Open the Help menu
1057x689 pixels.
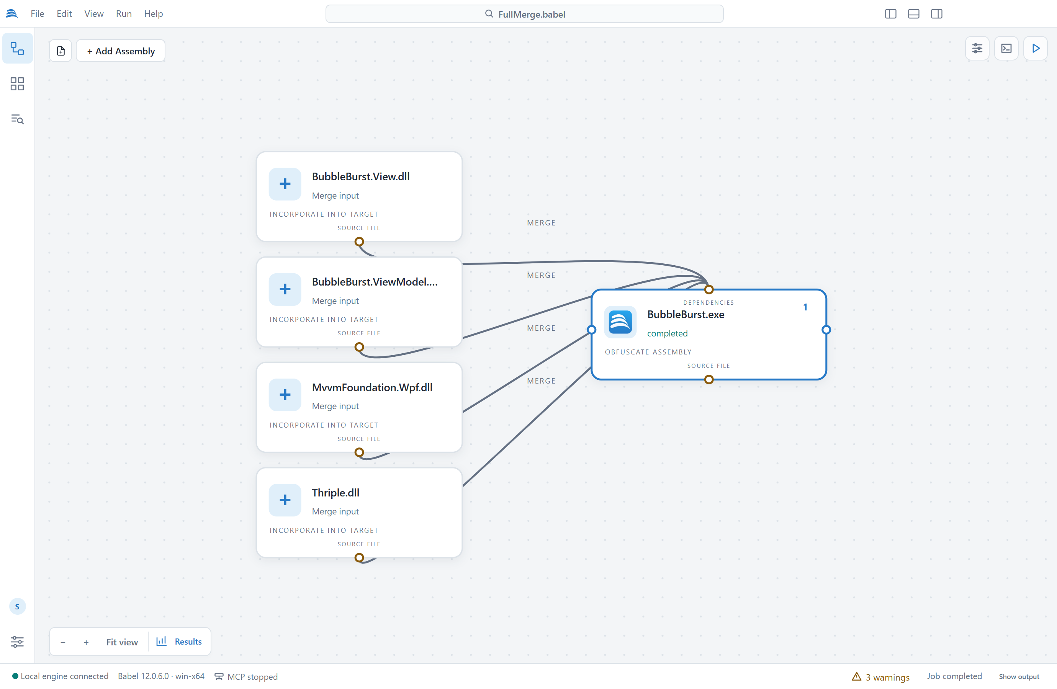[x=153, y=14]
